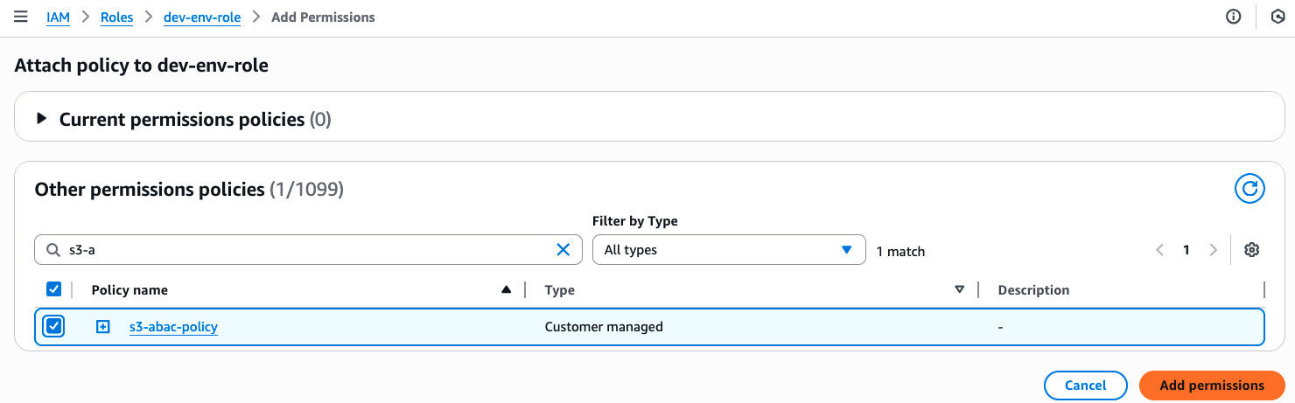Toggle the select all policies checkbox
Image resolution: width=1295 pixels, height=403 pixels.
53,289
